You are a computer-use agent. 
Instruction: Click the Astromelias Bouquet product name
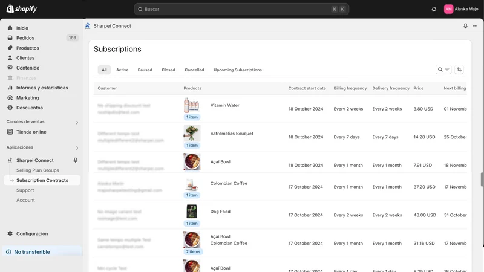pyautogui.click(x=232, y=134)
